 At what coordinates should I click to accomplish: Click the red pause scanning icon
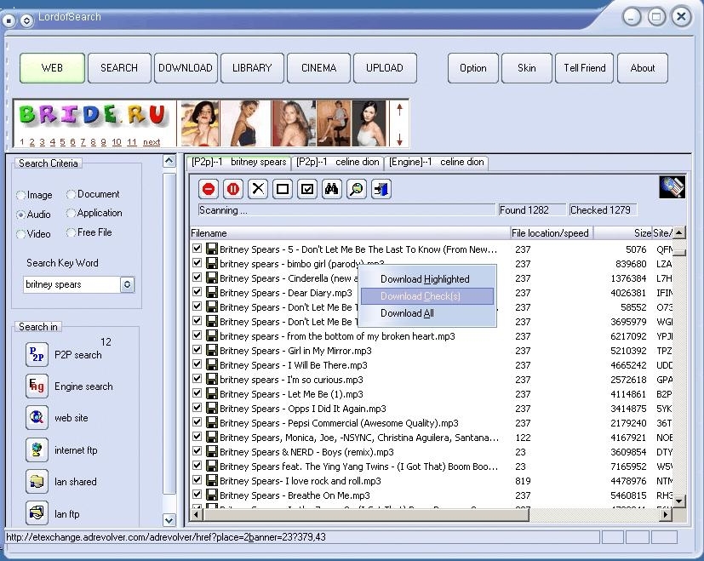(233, 189)
